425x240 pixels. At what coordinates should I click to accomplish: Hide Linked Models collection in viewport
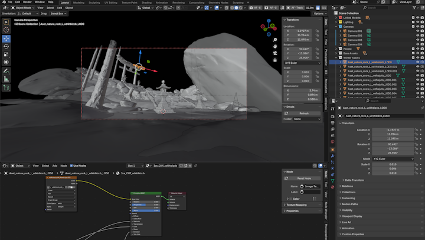point(418,18)
